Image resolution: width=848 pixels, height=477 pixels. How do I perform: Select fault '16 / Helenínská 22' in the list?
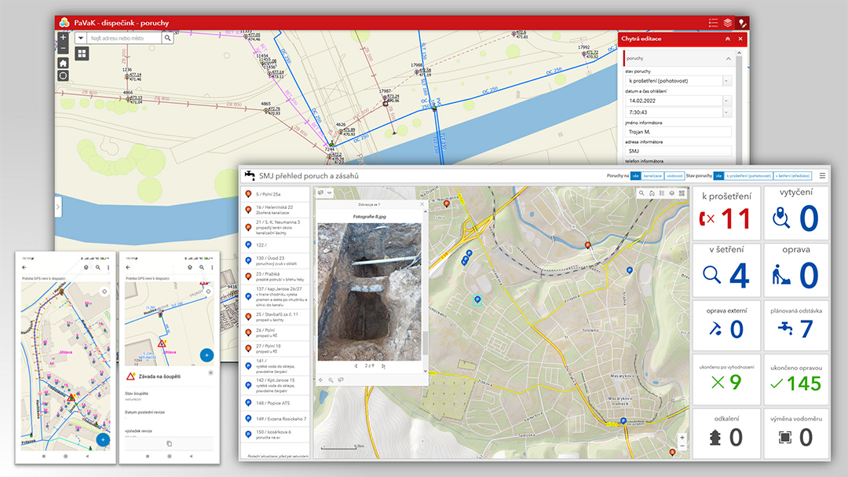point(271,208)
